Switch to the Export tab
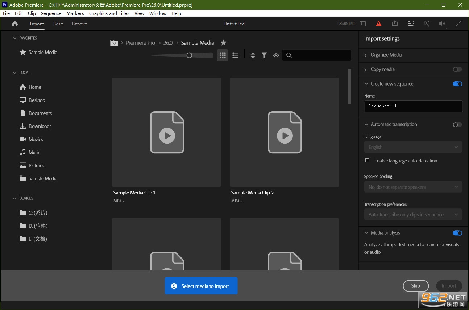 click(x=79, y=24)
